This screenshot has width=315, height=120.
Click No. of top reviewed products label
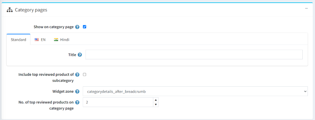point(46,105)
